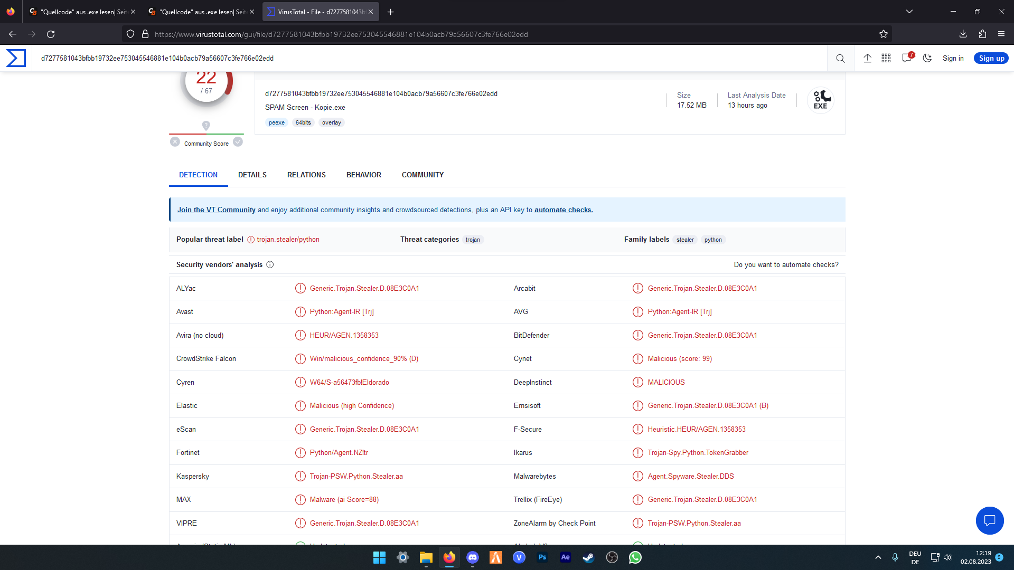Image resolution: width=1014 pixels, height=570 pixels.
Task: Bookmark page with the star icon
Action: click(x=883, y=34)
